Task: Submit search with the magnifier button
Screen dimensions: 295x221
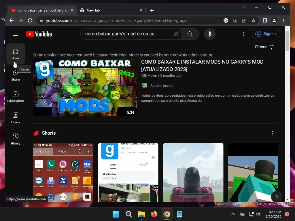Action: coord(190,34)
